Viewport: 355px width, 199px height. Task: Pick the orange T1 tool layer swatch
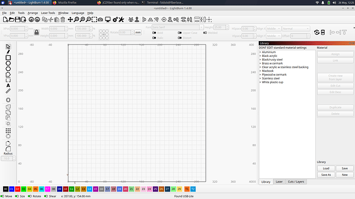[x=187, y=189]
